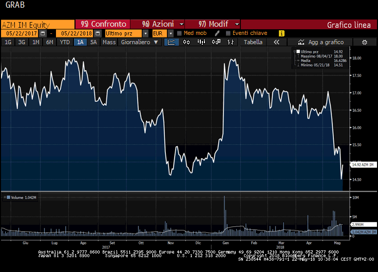Screen dimensions: 378x272
Task: Click the AZM IM Equity ticker field
Action: 37,24
